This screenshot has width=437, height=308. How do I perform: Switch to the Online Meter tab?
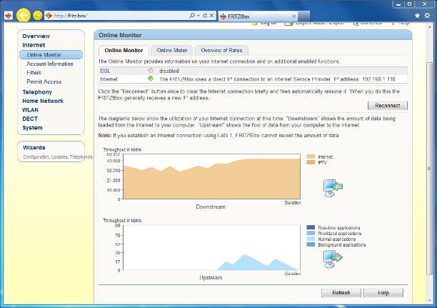171,50
